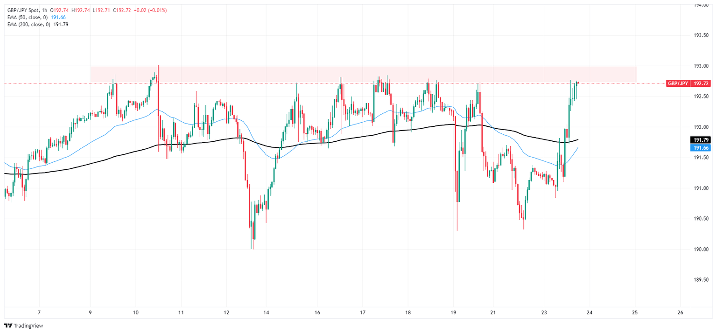
Task: Click date 19 on the time axis
Action: pos(453,312)
